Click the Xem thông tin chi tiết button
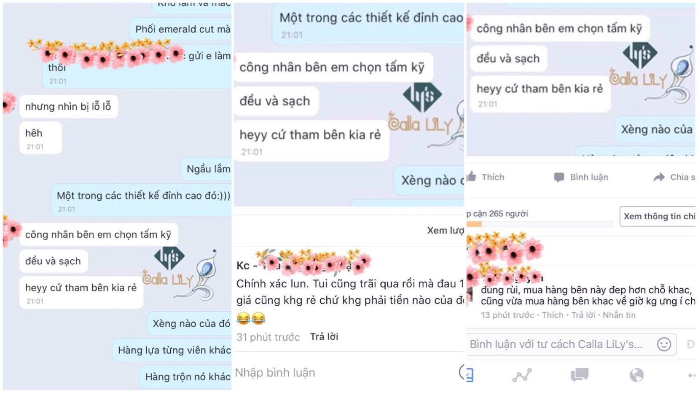The height and width of the screenshot is (393, 698). click(x=658, y=216)
